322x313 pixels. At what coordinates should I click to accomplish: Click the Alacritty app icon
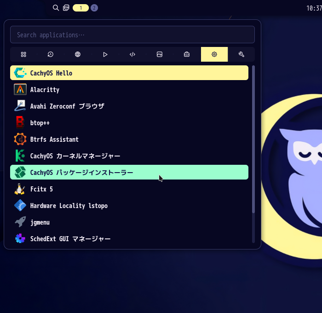pos(20,89)
